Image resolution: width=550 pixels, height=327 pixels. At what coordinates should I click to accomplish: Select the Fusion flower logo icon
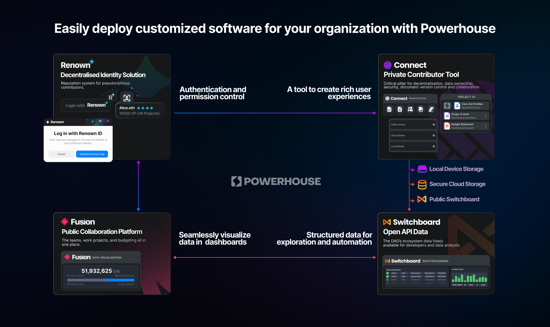(65, 222)
